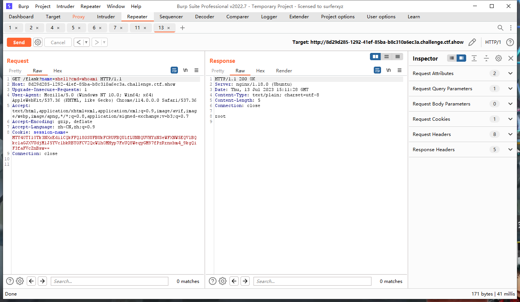Image resolution: width=520 pixels, height=302 pixels.
Task: Open HTTP/1 protocol selector
Action: (x=493, y=42)
